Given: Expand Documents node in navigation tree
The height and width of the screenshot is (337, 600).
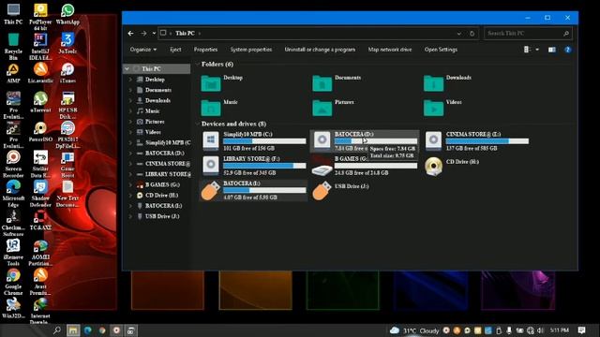Looking at the screenshot, I should point(130,90).
